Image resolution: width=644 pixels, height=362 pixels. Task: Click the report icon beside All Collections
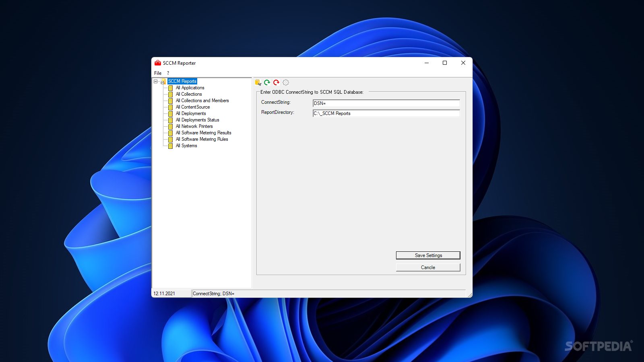(x=171, y=94)
